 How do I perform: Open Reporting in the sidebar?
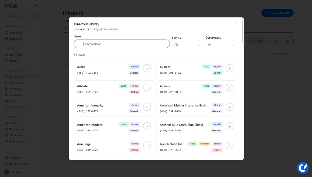pyautogui.click(x=16, y=39)
